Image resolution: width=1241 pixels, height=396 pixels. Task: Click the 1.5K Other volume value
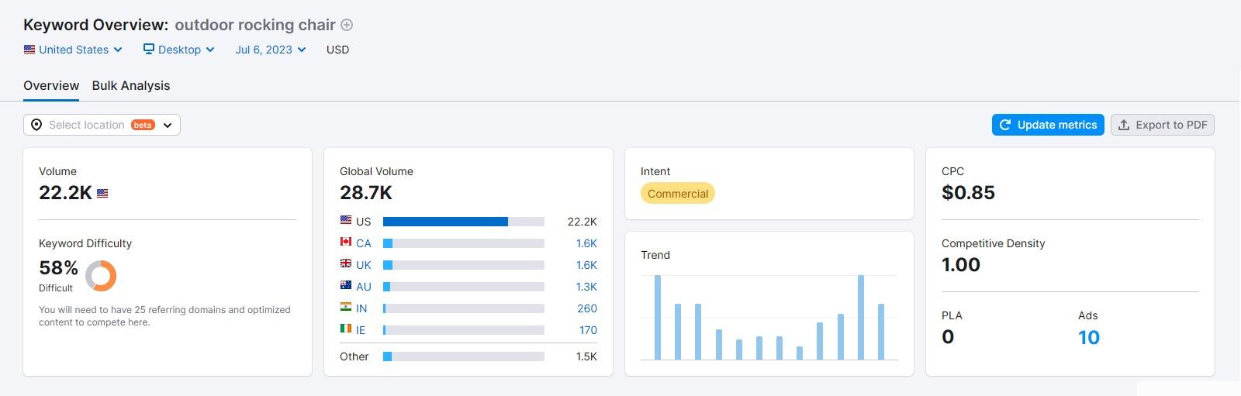point(586,356)
